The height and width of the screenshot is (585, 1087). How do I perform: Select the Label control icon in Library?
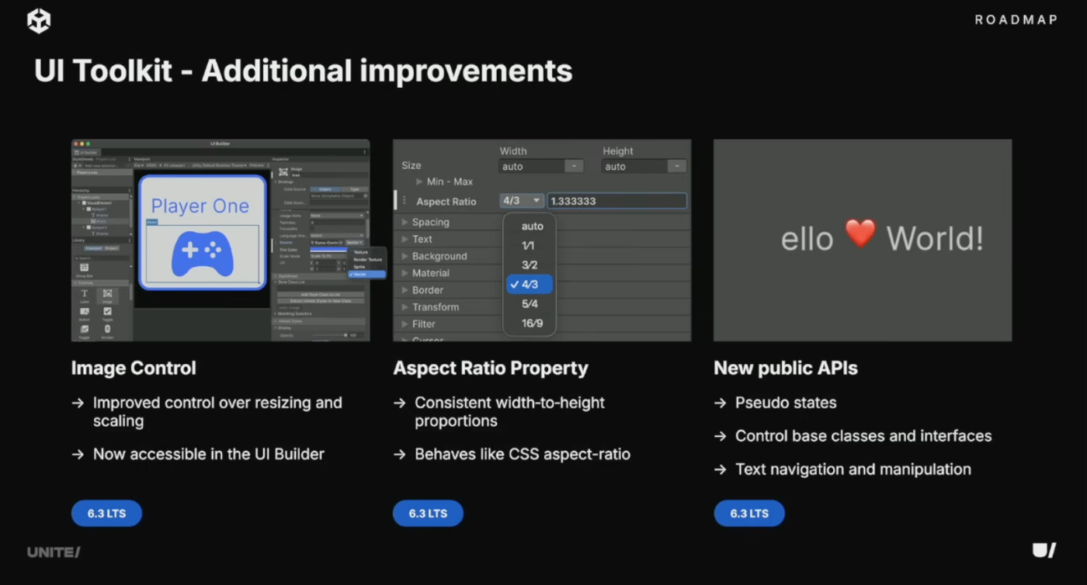click(85, 293)
